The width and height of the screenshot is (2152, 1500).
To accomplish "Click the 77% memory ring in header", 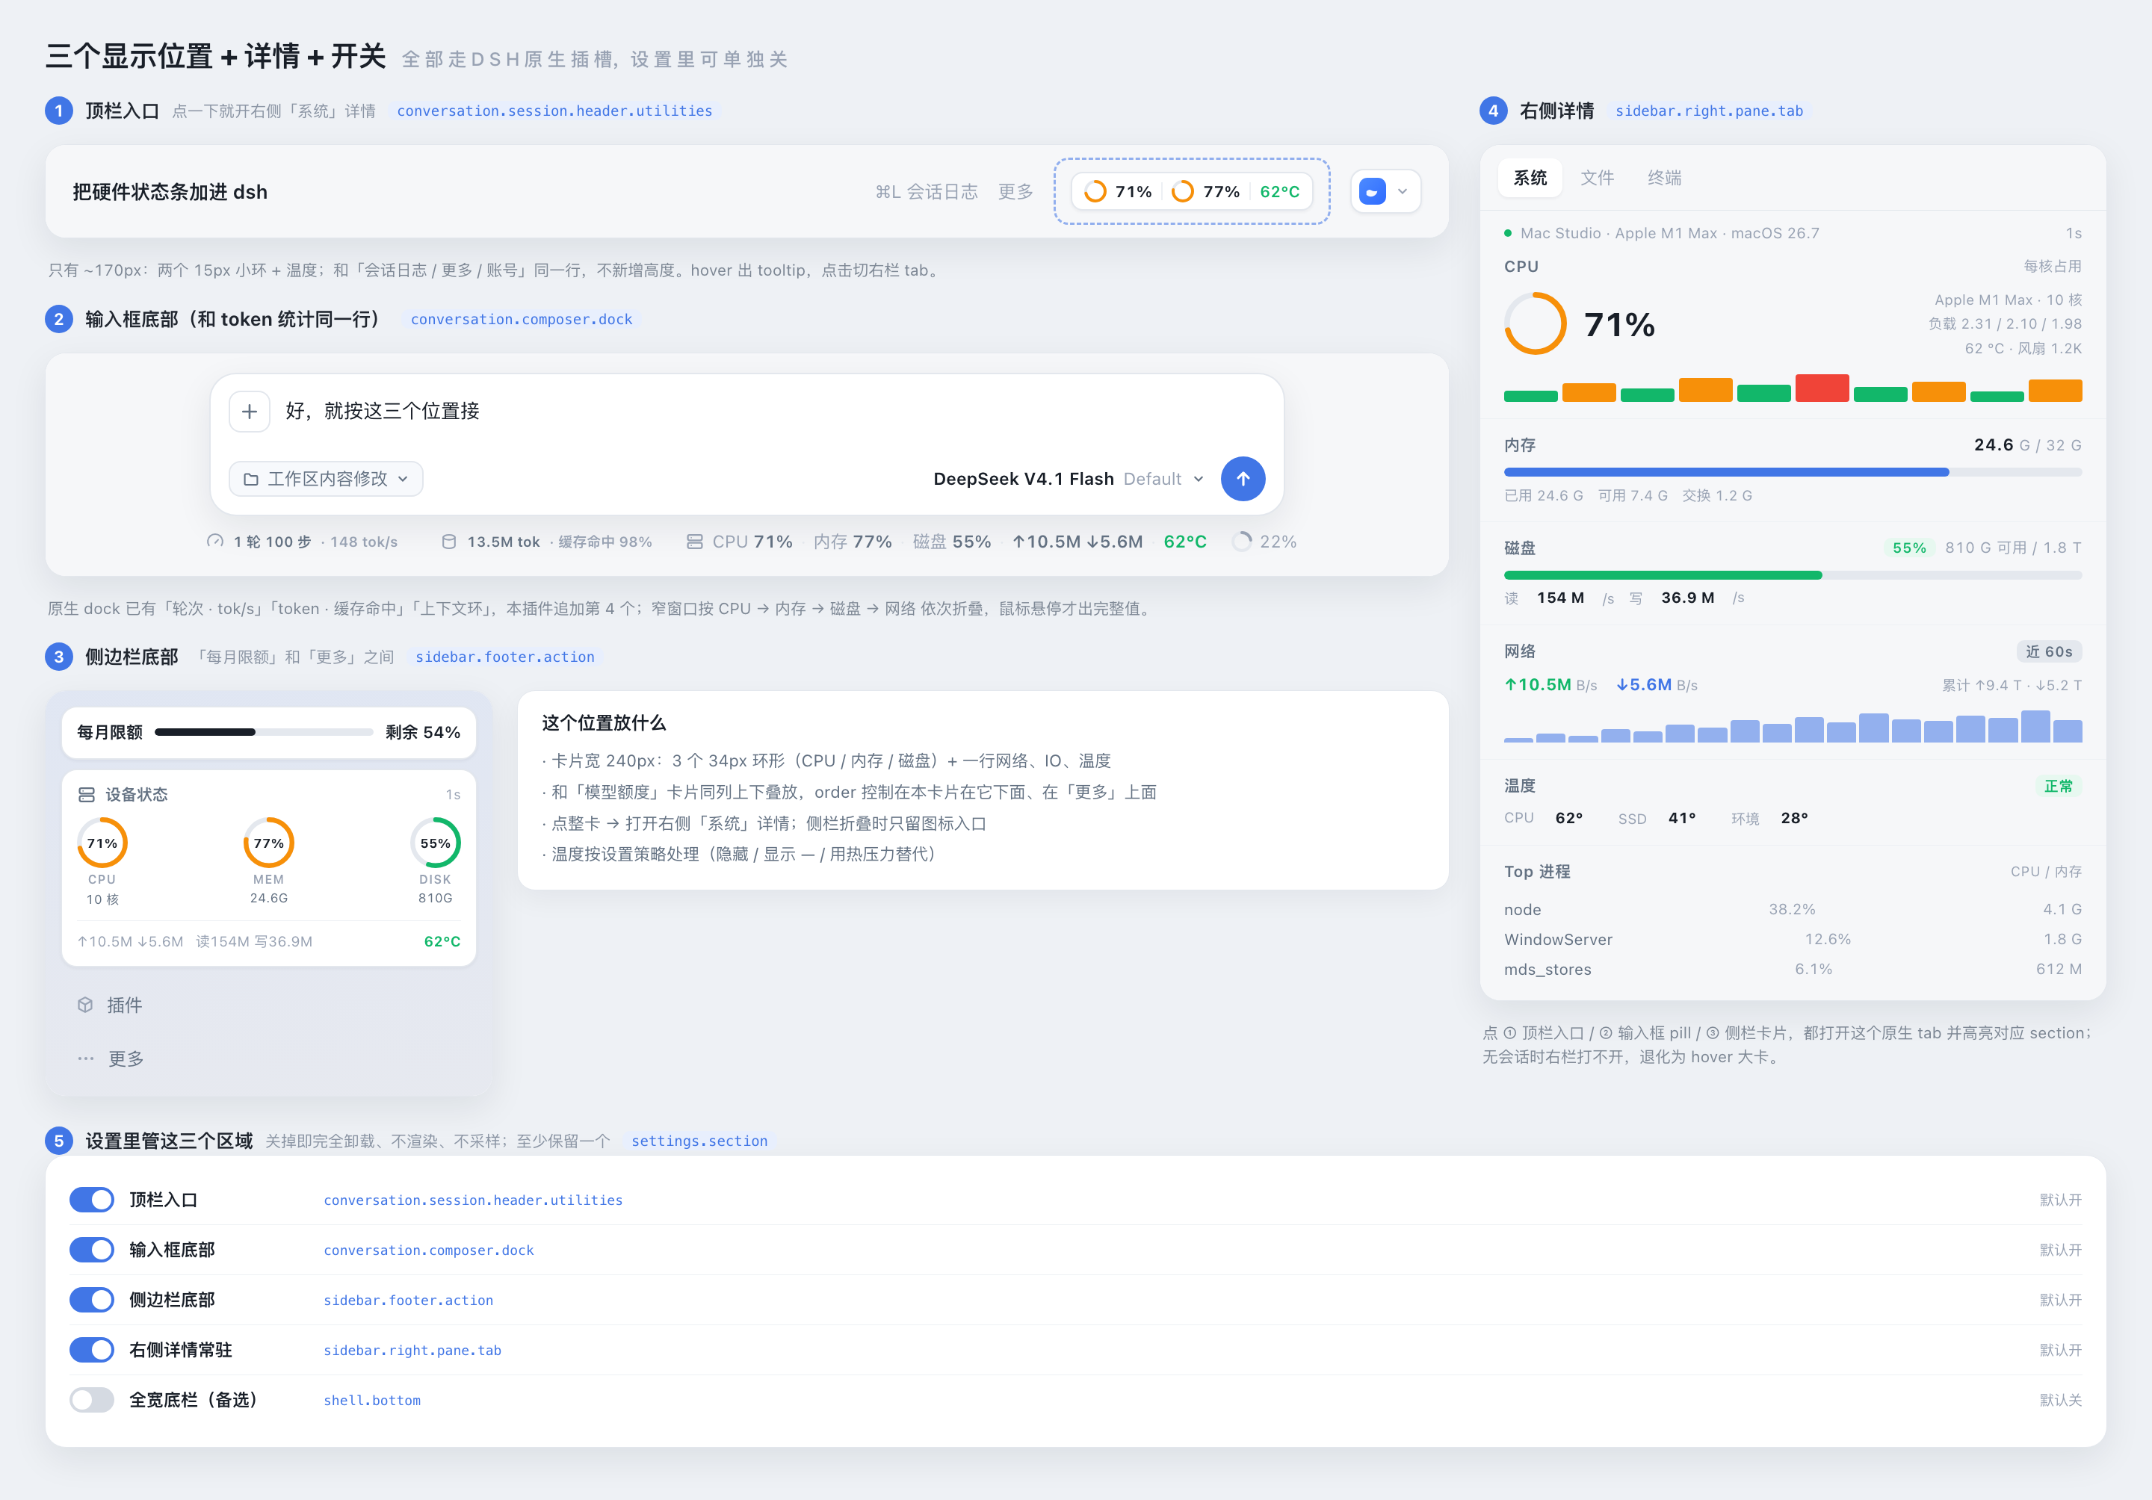I will tap(1183, 191).
